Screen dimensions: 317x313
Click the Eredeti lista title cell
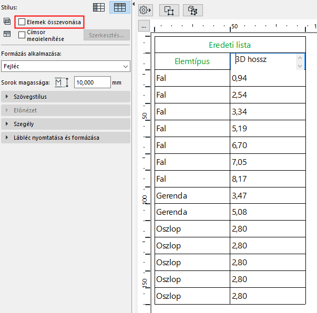click(x=230, y=45)
